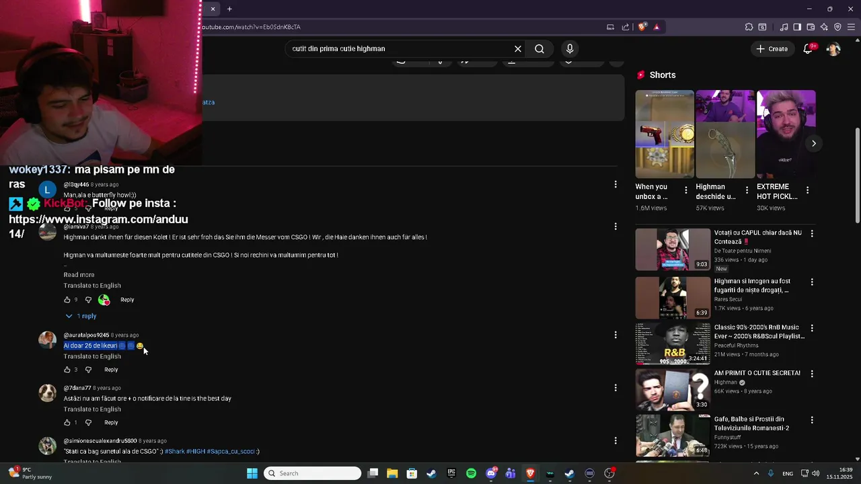861x484 pixels.
Task: Open options for Highman deschide Short
Action: tap(746, 190)
